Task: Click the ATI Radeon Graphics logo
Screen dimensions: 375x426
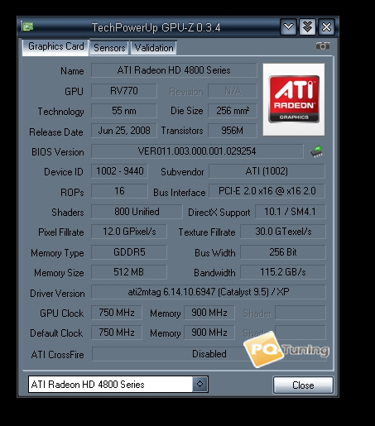Action: point(294,99)
